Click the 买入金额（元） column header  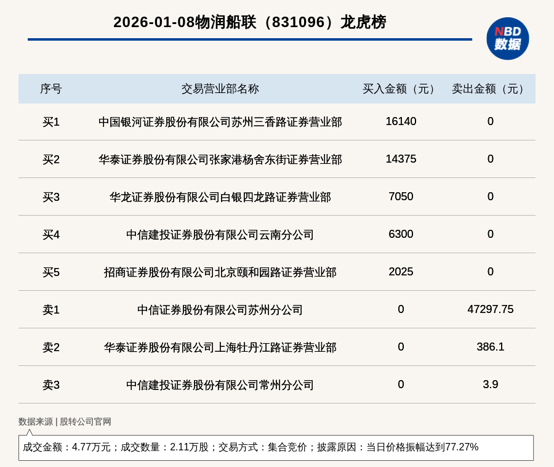(401, 89)
